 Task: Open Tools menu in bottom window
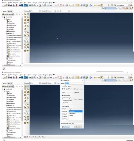point(40,75)
